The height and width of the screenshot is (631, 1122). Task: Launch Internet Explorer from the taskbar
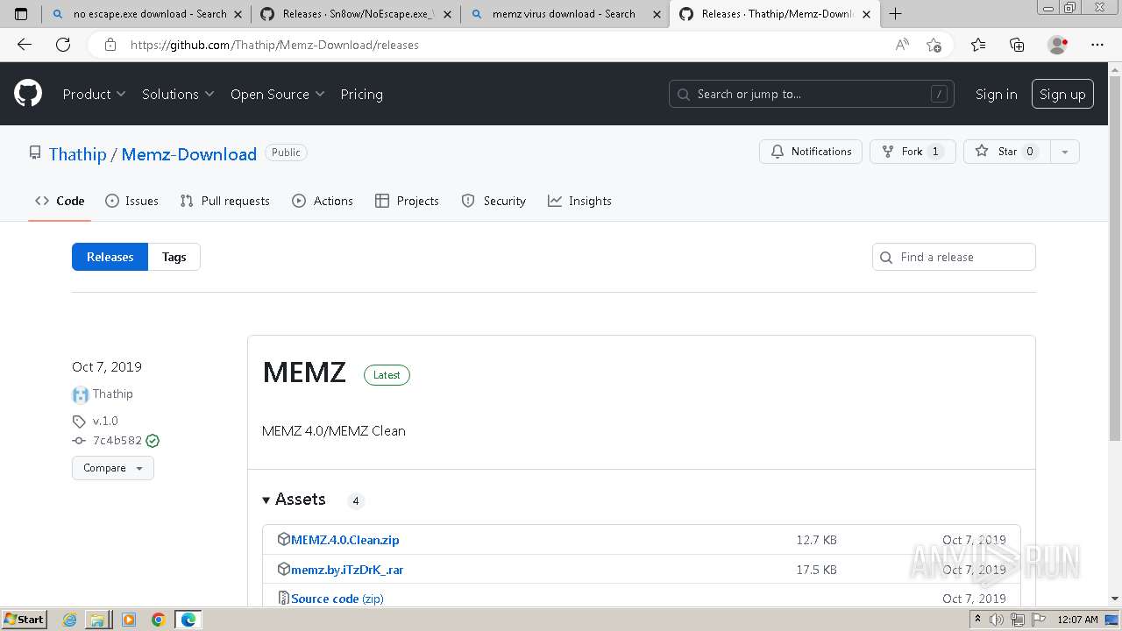(70, 620)
